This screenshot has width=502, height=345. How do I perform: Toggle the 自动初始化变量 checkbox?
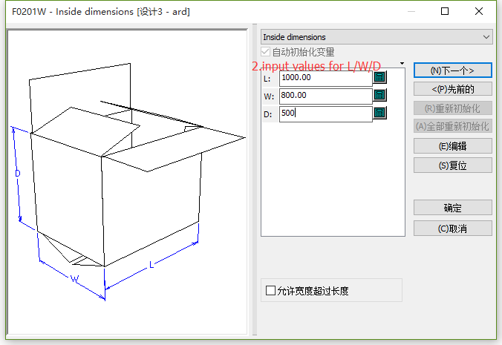click(x=267, y=53)
